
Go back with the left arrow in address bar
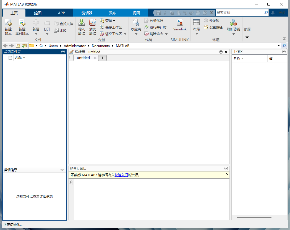pos(5,46)
